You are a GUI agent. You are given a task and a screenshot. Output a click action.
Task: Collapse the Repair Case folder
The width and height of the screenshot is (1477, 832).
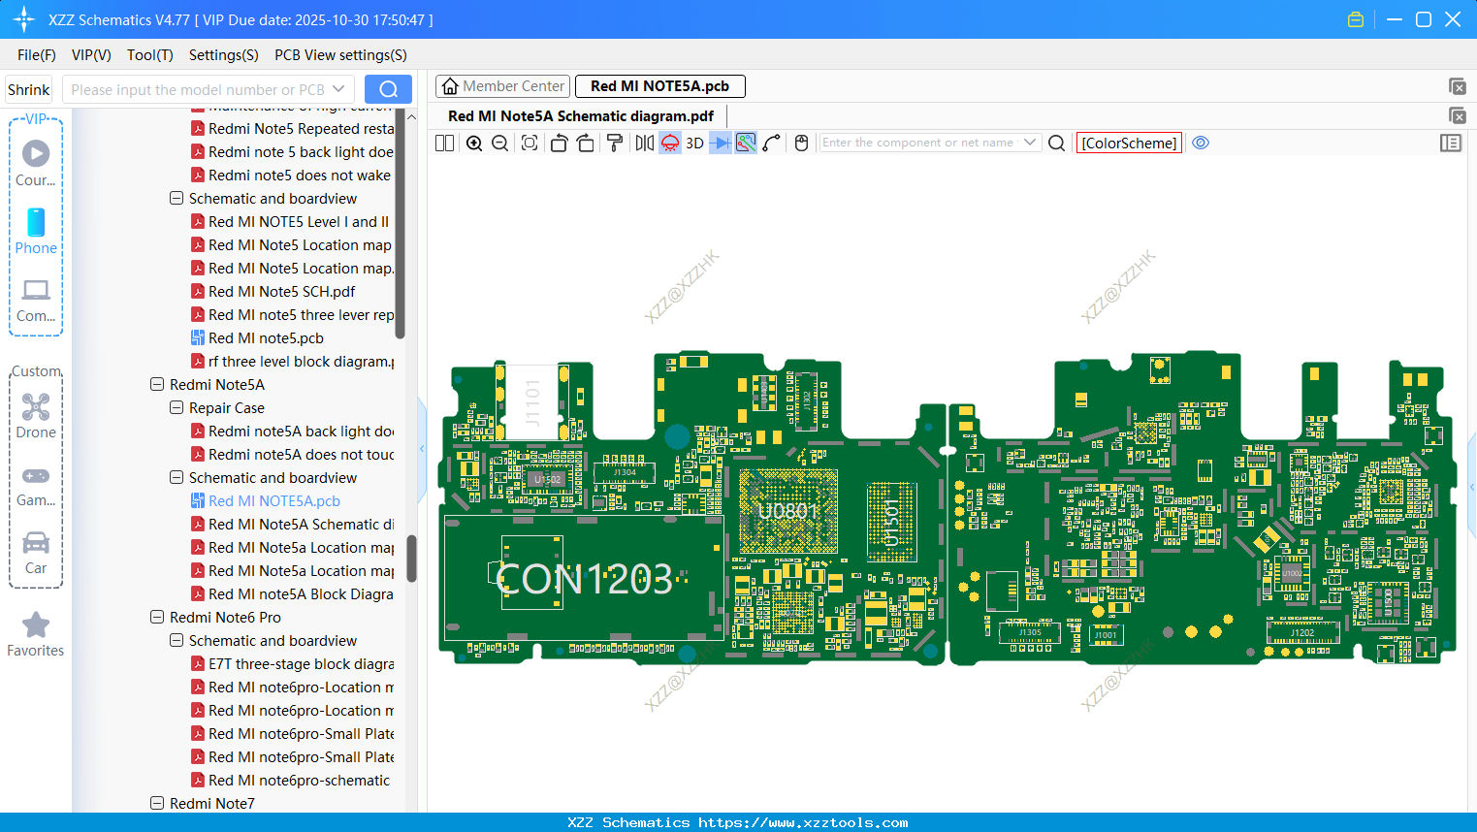pyautogui.click(x=177, y=407)
